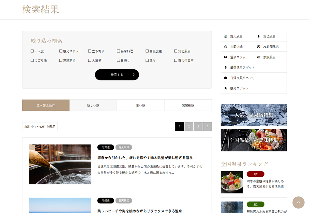This screenshot has height=213, width=309.
Task: Click the hot spring icon beside 露天風呂
Action: coord(226,36)
